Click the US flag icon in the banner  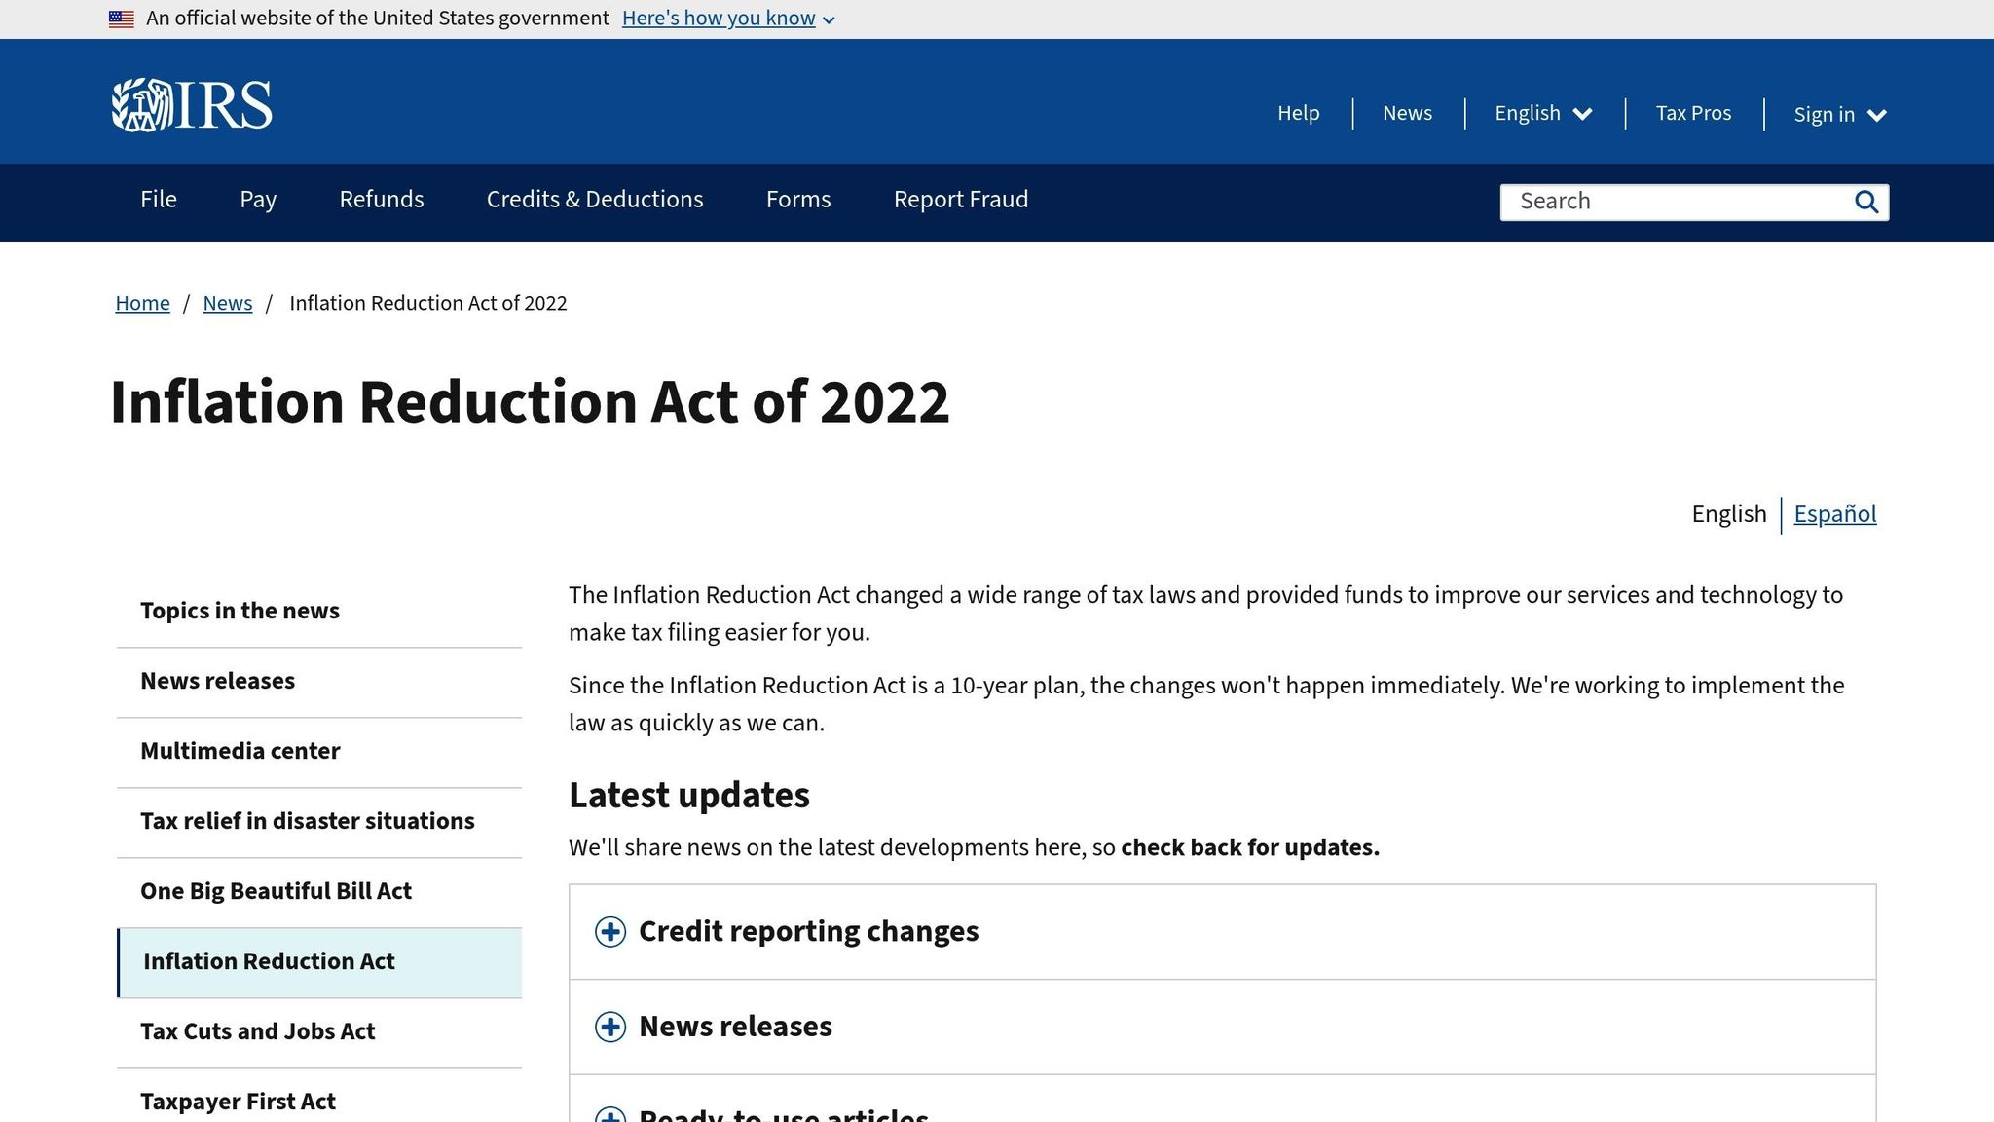pos(121,18)
